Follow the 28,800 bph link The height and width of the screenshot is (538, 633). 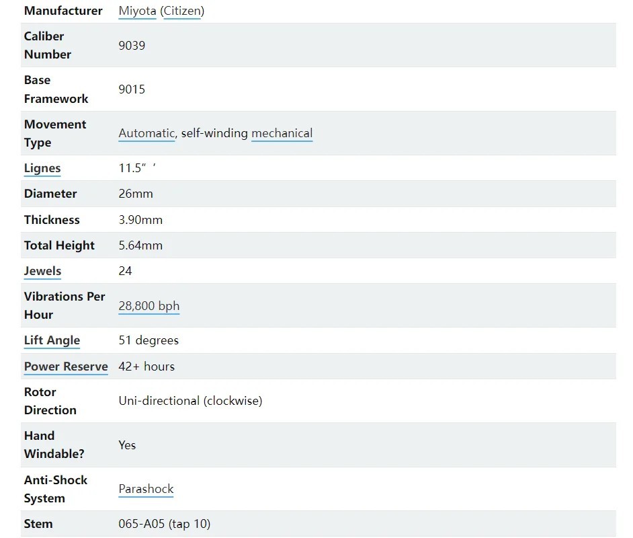149,306
